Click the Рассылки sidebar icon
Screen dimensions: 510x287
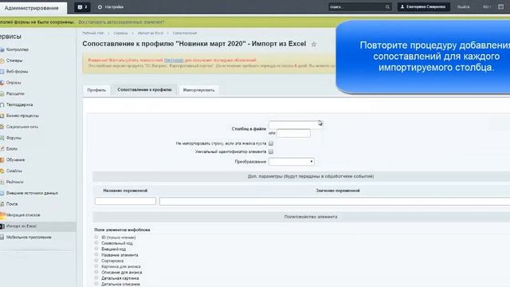coord(2,94)
